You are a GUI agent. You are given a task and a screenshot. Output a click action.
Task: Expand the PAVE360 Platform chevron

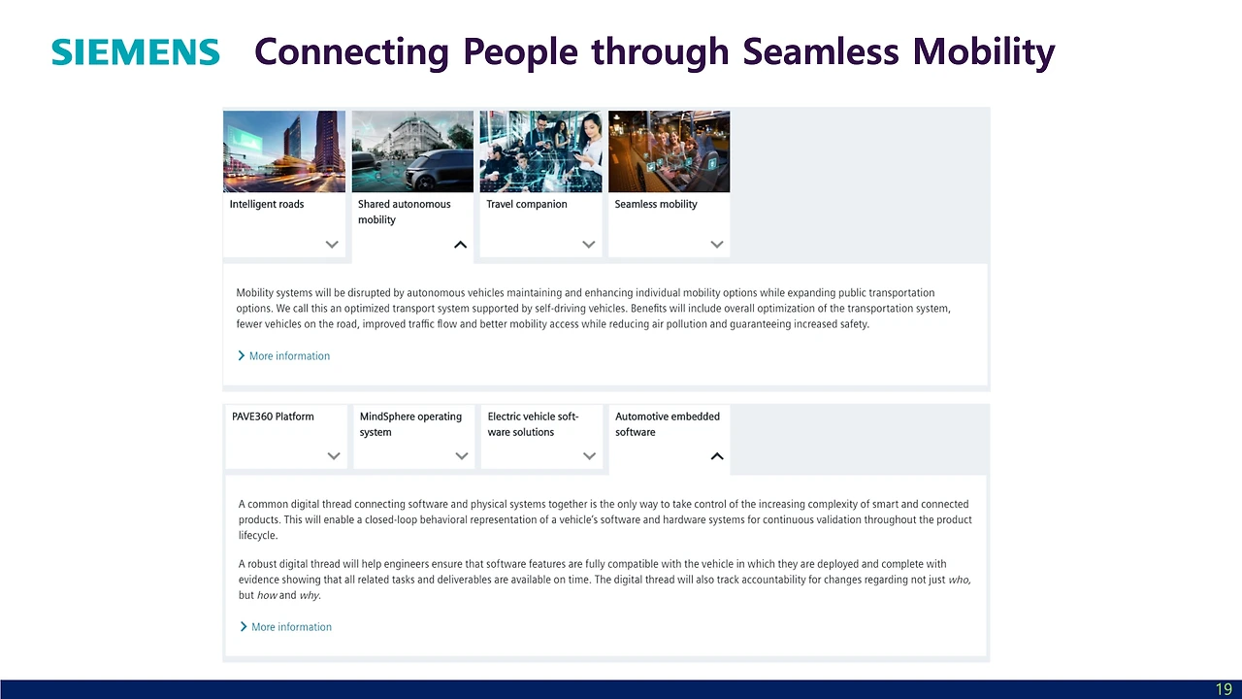tap(333, 456)
